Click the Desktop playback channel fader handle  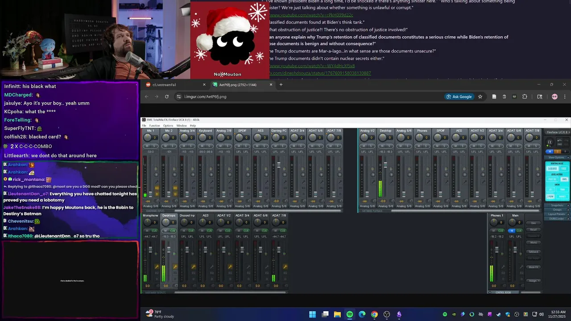pyautogui.click(x=385, y=165)
